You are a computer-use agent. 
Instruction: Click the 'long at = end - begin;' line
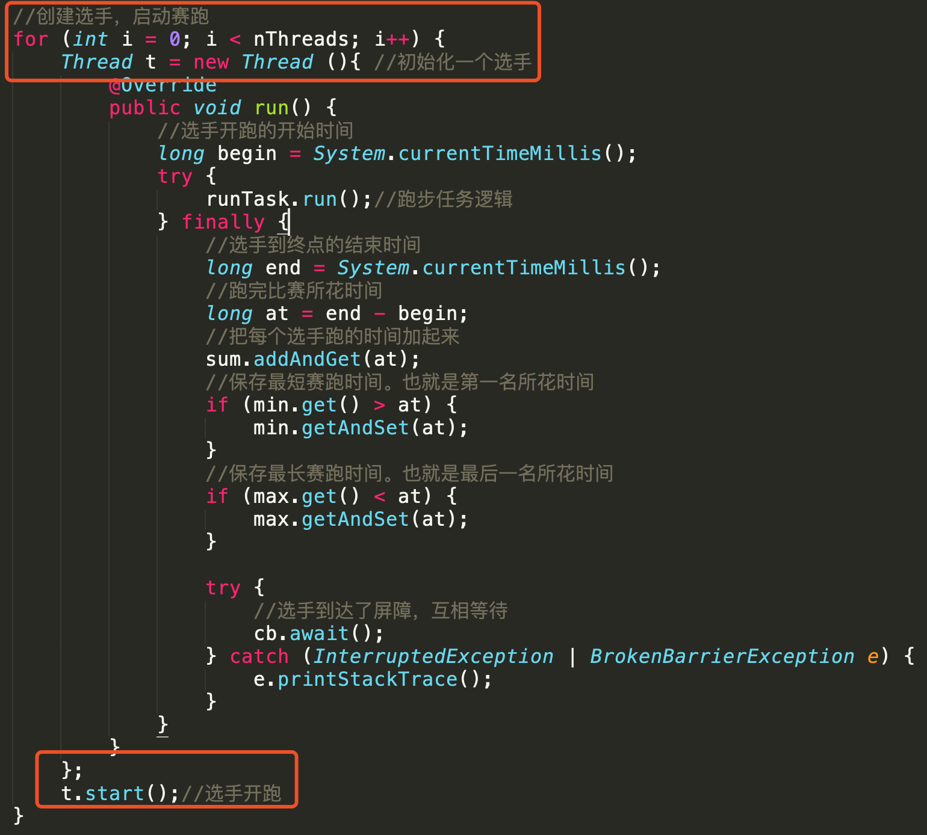(336, 313)
